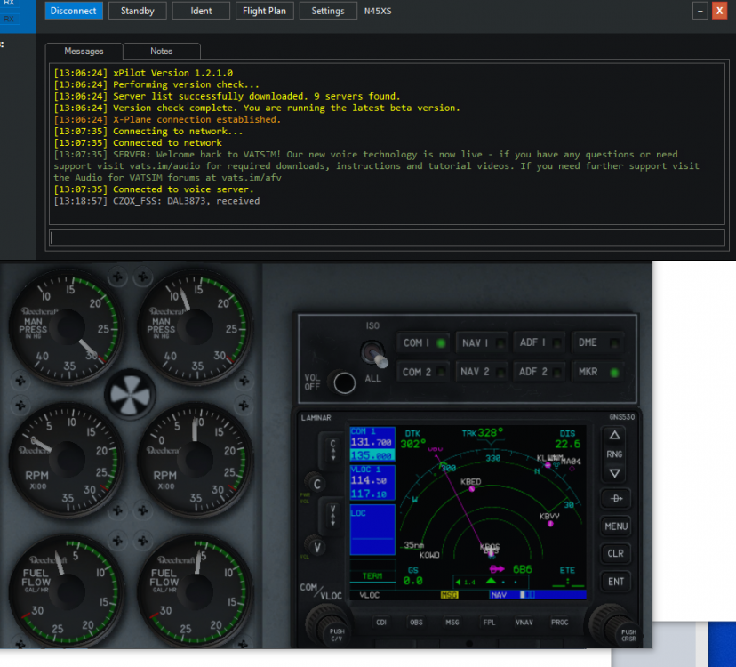
Task: Enable ADF 1 audio monitoring
Action: pos(540,342)
